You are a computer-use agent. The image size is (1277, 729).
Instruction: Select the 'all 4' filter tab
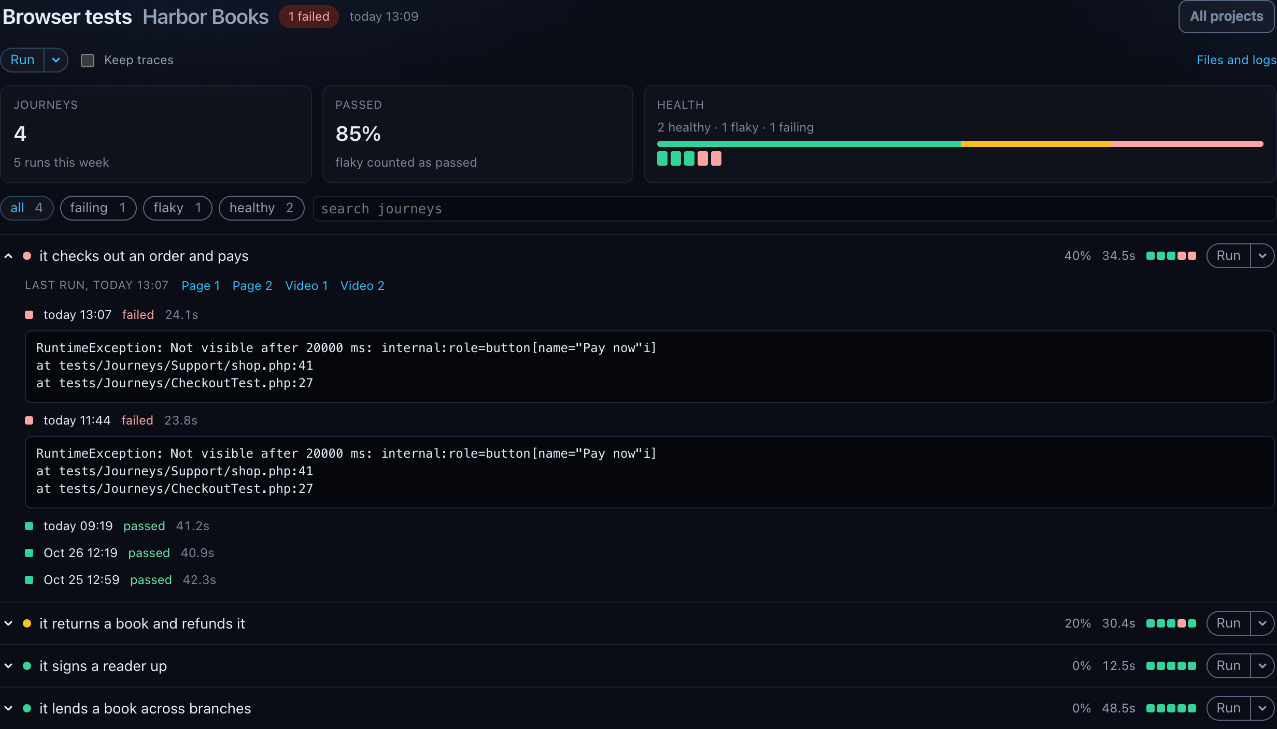(26, 208)
